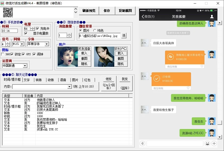Image resolution: width=224 pixels, height=151 pixels.
Task: Click the contact profile icon in chat header
Action: (212, 17)
